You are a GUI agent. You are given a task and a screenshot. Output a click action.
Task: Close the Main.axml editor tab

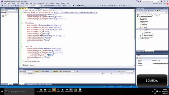coord(27,8)
